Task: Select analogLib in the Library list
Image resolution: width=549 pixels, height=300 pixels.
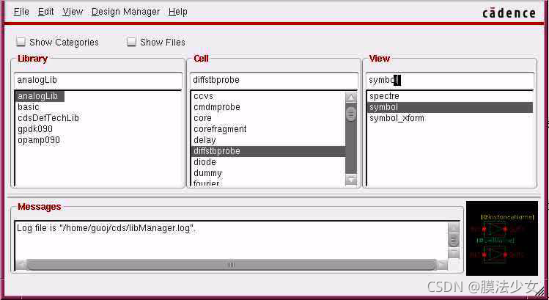Action: point(40,96)
